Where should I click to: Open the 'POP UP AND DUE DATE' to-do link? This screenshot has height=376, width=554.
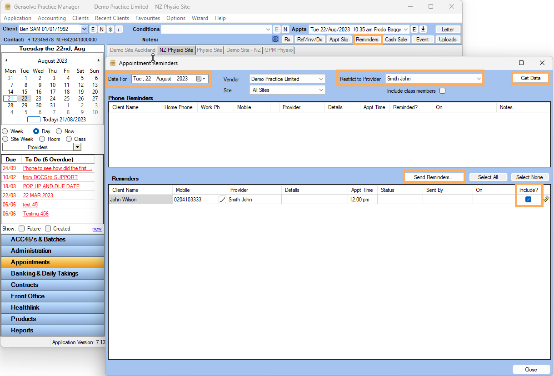(51, 186)
